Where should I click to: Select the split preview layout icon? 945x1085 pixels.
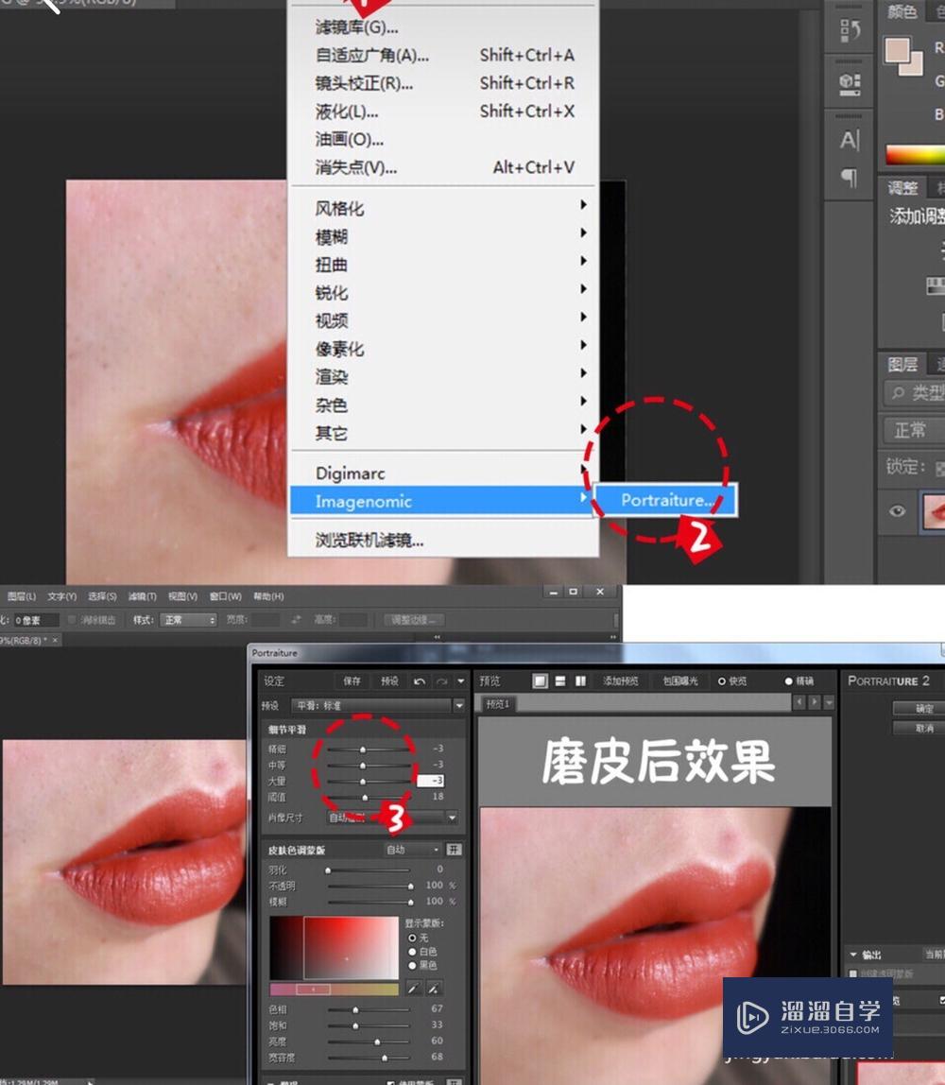pos(558,680)
